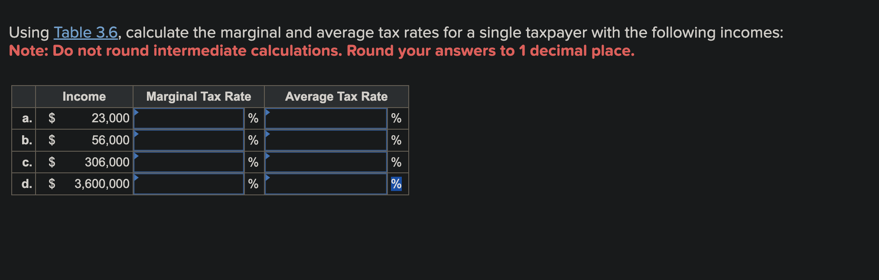Click the Income column header
The width and height of the screenshot is (879, 280).
pos(84,96)
